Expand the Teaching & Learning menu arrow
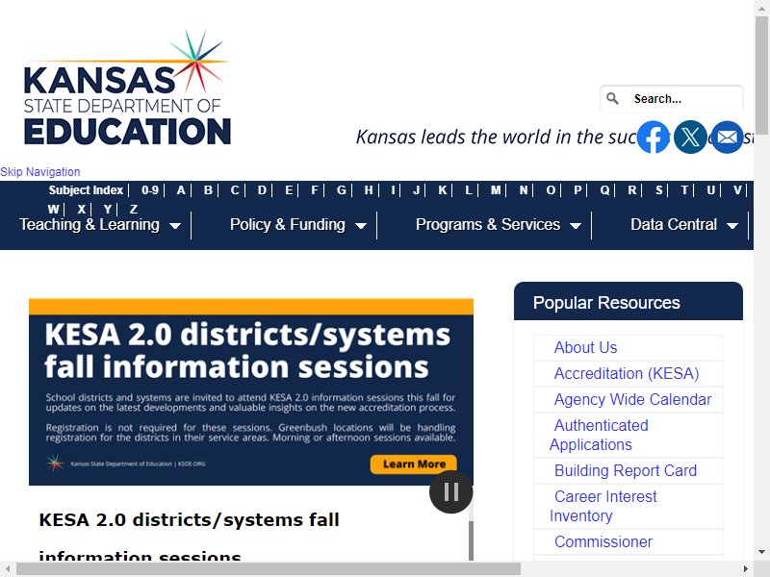This screenshot has height=577, width=770. [174, 226]
